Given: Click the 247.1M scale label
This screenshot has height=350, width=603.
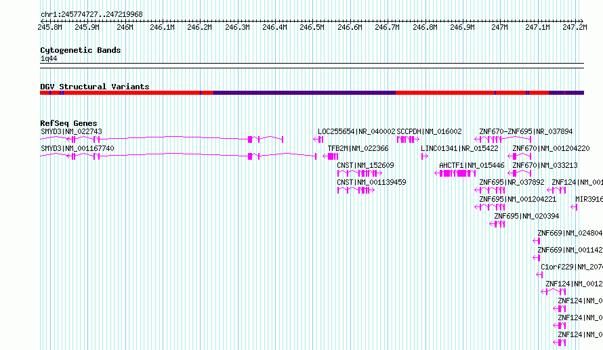Looking at the screenshot, I should pyautogui.click(x=537, y=27).
